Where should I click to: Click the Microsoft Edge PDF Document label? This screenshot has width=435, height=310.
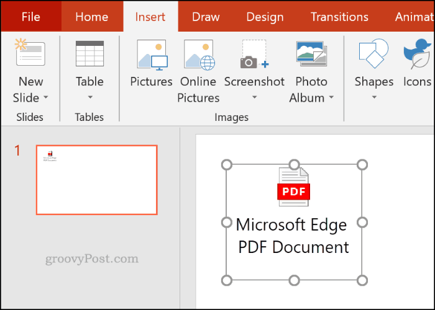pyautogui.click(x=293, y=236)
